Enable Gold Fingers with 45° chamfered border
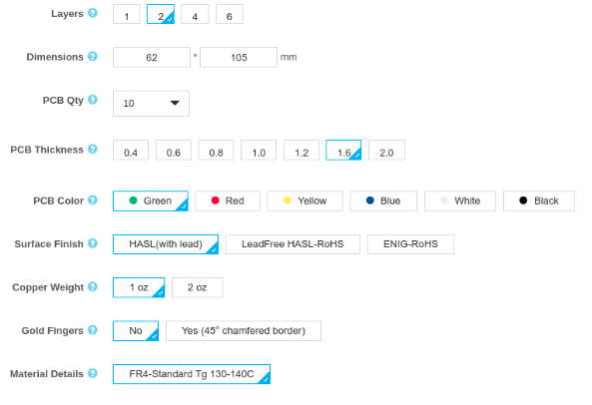 coord(244,331)
